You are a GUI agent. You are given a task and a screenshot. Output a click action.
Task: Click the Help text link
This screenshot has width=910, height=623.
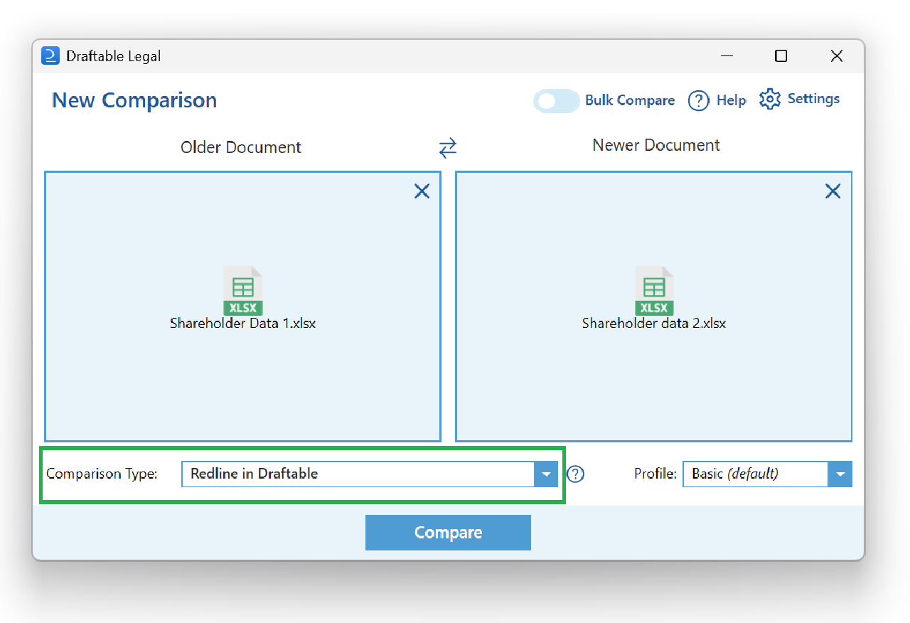point(732,100)
